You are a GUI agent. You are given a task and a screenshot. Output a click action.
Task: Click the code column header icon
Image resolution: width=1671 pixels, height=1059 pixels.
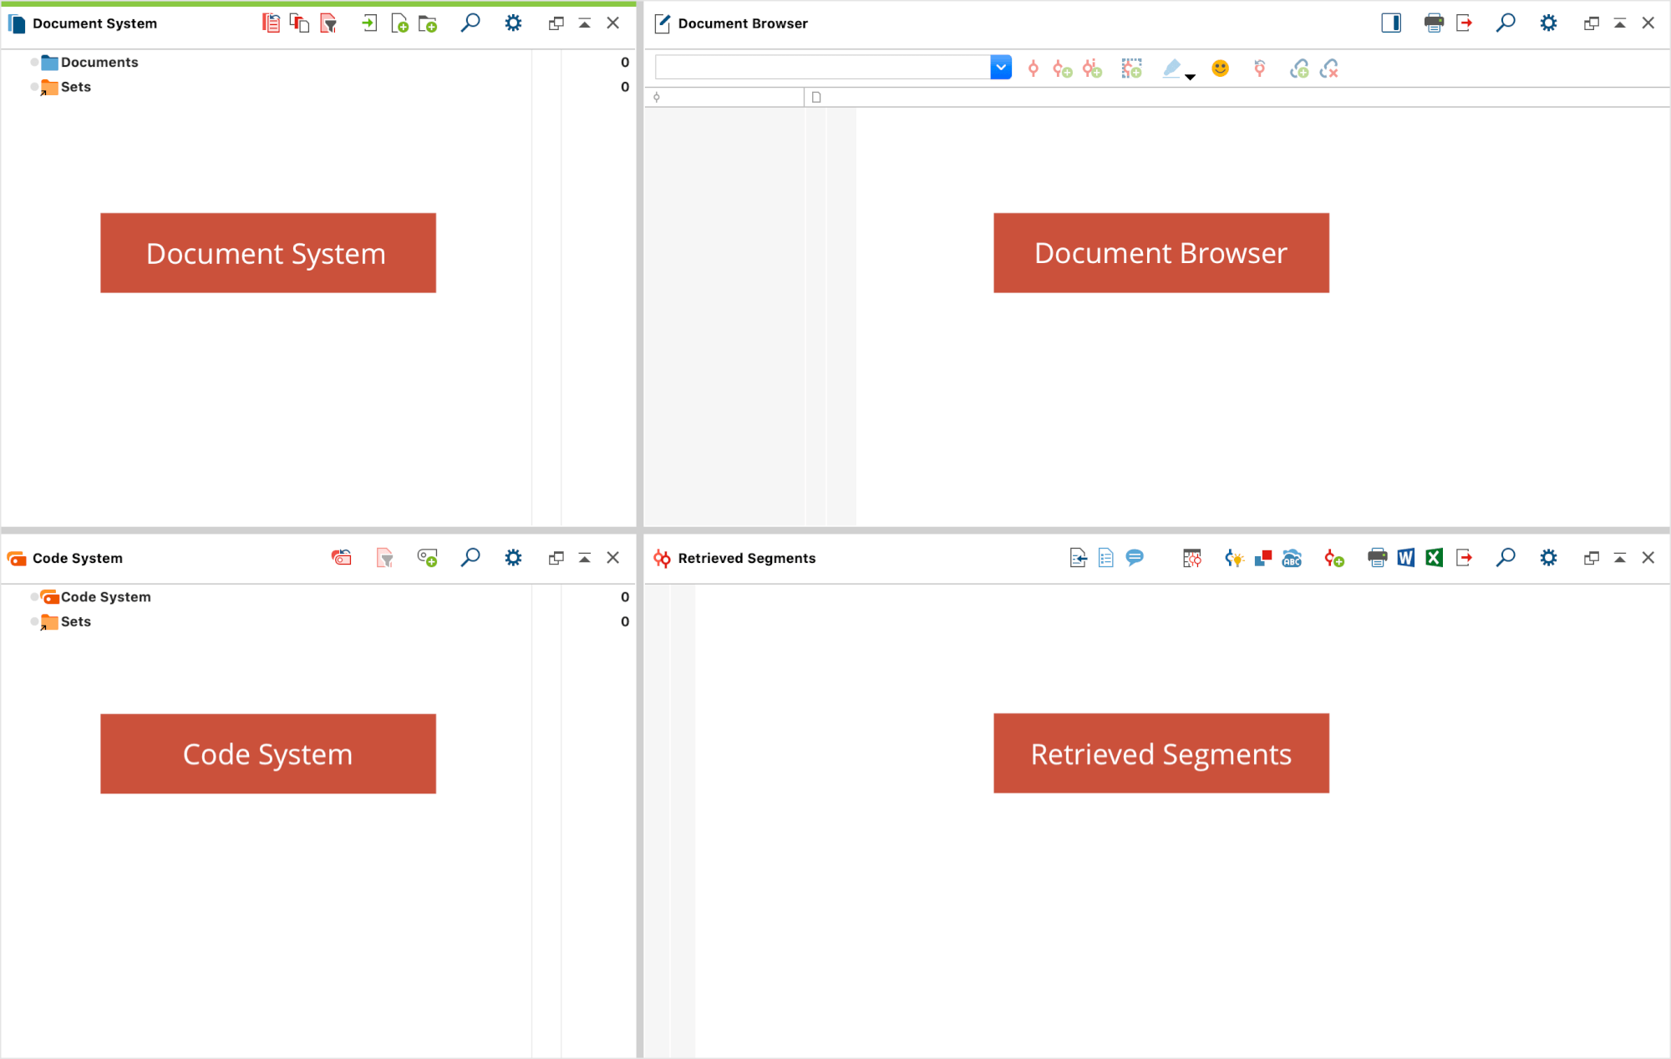pyautogui.click(x=657, y=97)
